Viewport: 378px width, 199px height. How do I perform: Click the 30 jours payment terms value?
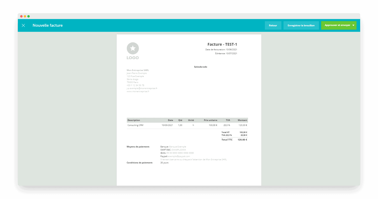(x=164, y=163)
